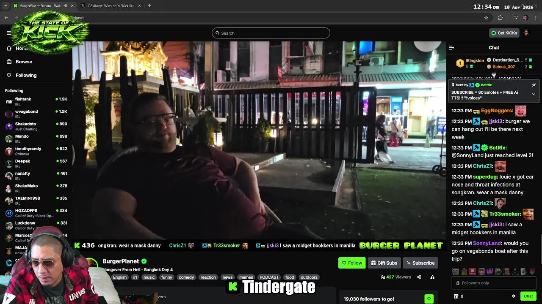542x304 pixels.
Task: Open the hamburger sidebar menu
Action: (x=9, y=33)
